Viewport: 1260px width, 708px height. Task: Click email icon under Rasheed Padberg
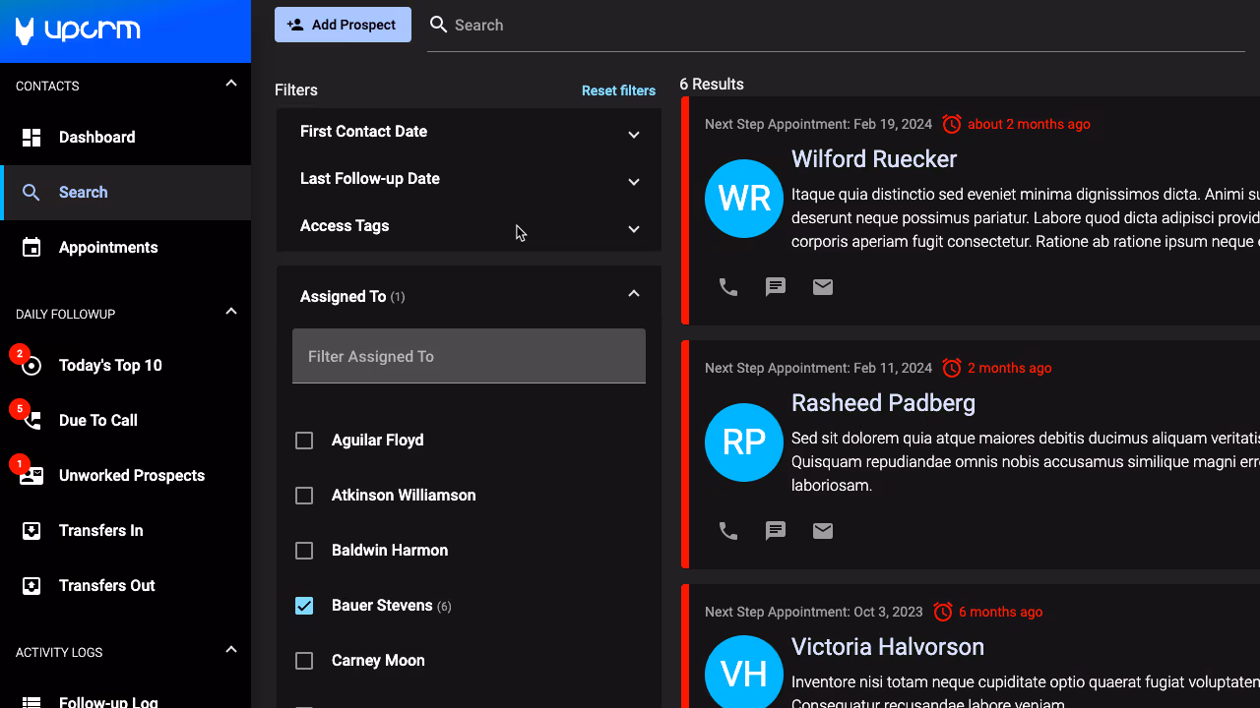[823, 531]
